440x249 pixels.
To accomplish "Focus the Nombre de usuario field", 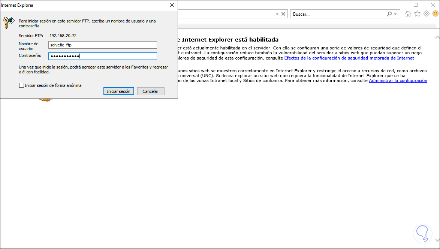I will pos(102,45).
